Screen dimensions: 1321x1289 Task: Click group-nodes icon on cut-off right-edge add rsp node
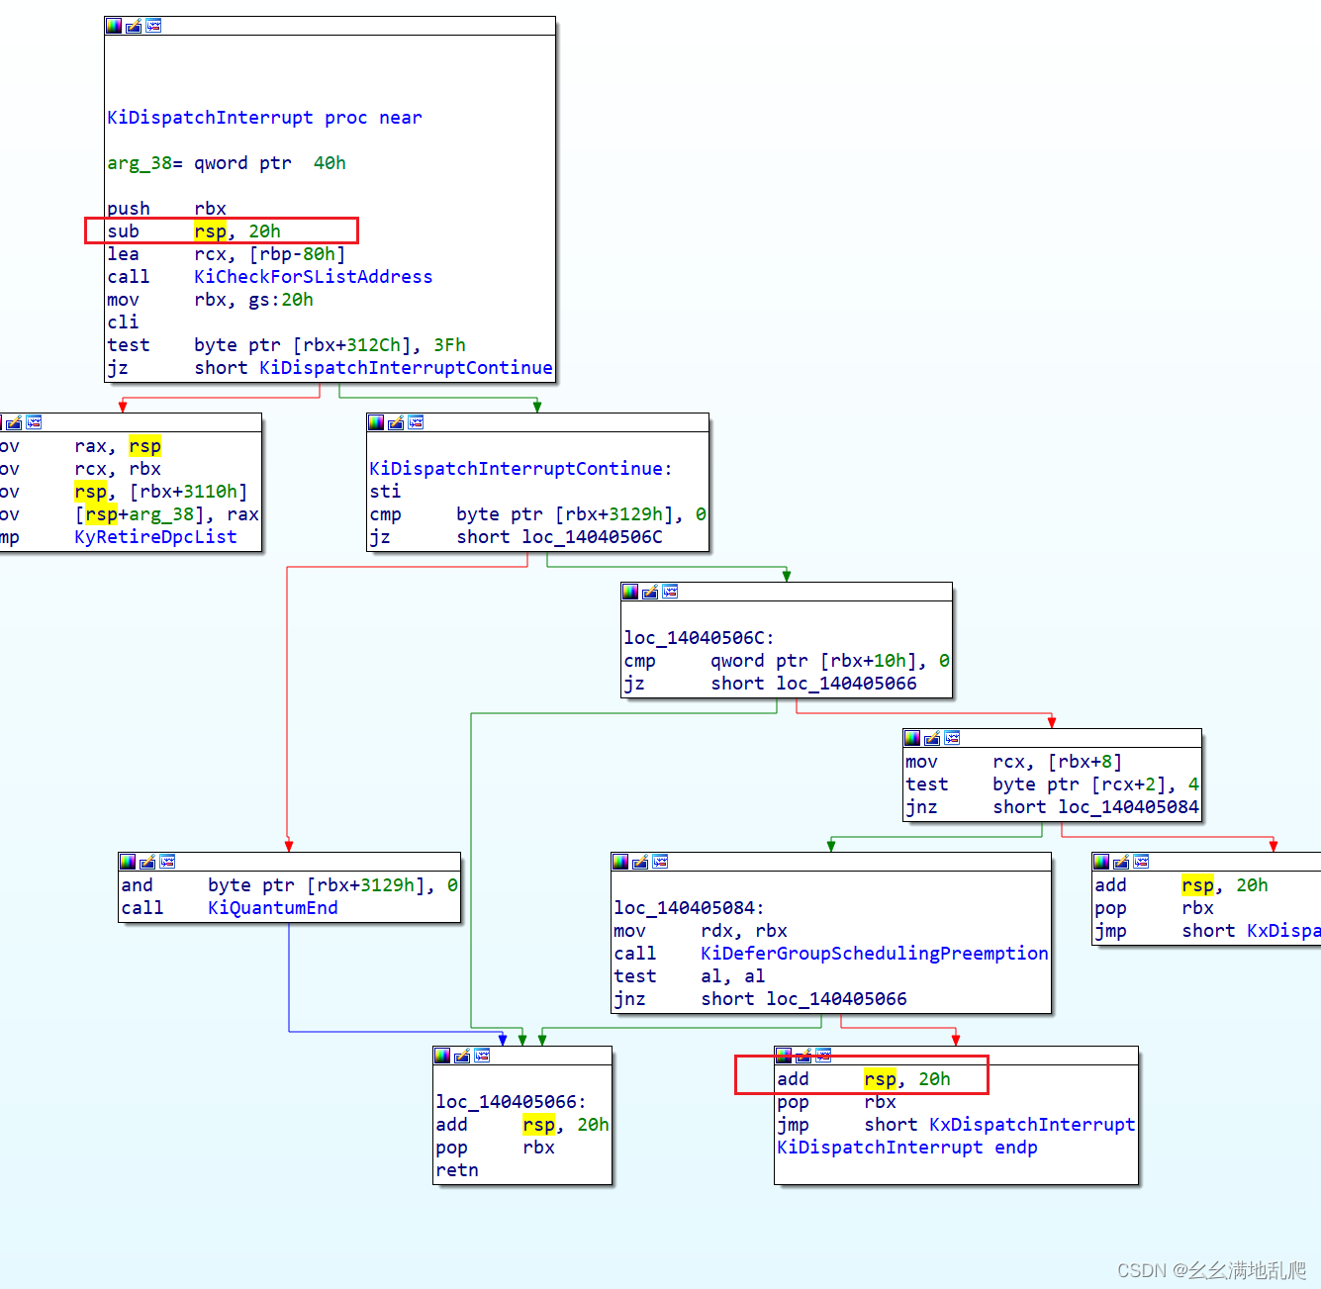coord(1141,862)
